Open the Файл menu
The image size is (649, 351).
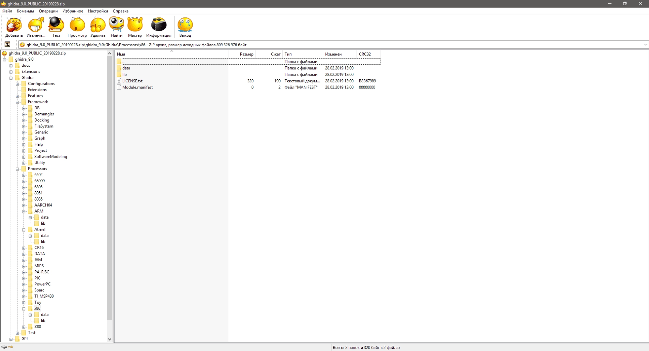(7, 11)
